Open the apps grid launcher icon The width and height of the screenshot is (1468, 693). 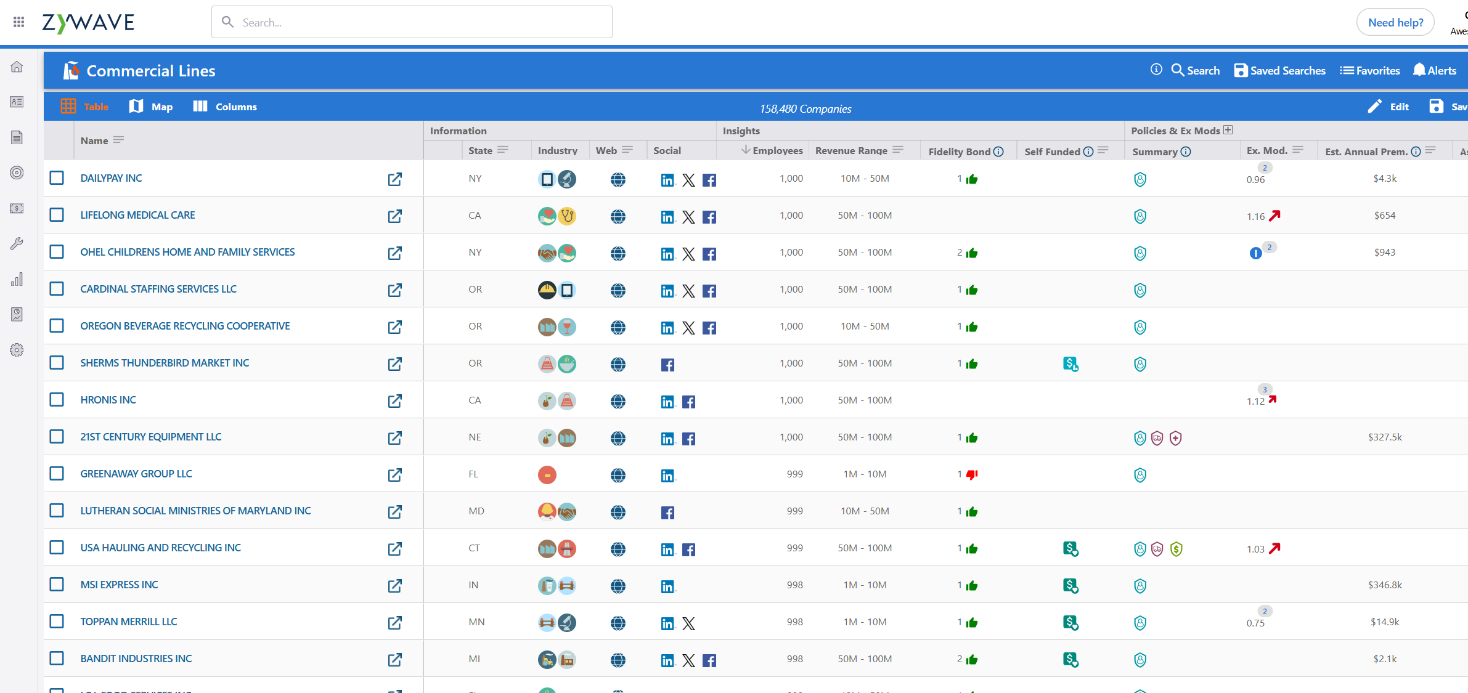18,22
